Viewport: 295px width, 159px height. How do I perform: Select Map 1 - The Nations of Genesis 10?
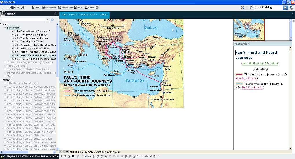tap(31, 31)
